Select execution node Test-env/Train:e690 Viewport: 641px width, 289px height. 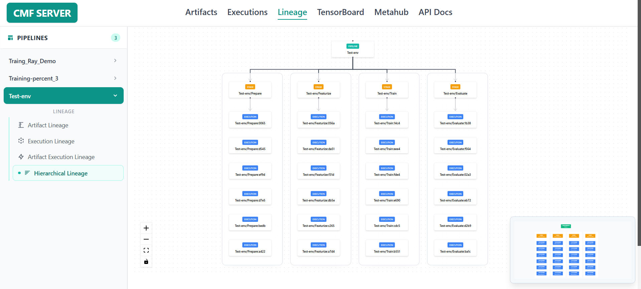pyautogui.click(x=387, y=197)
